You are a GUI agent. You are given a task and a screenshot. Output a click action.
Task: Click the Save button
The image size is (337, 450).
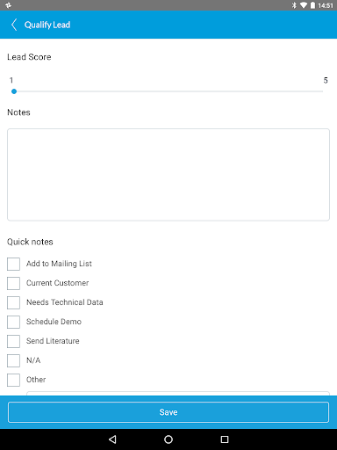[x=168, y=412]
